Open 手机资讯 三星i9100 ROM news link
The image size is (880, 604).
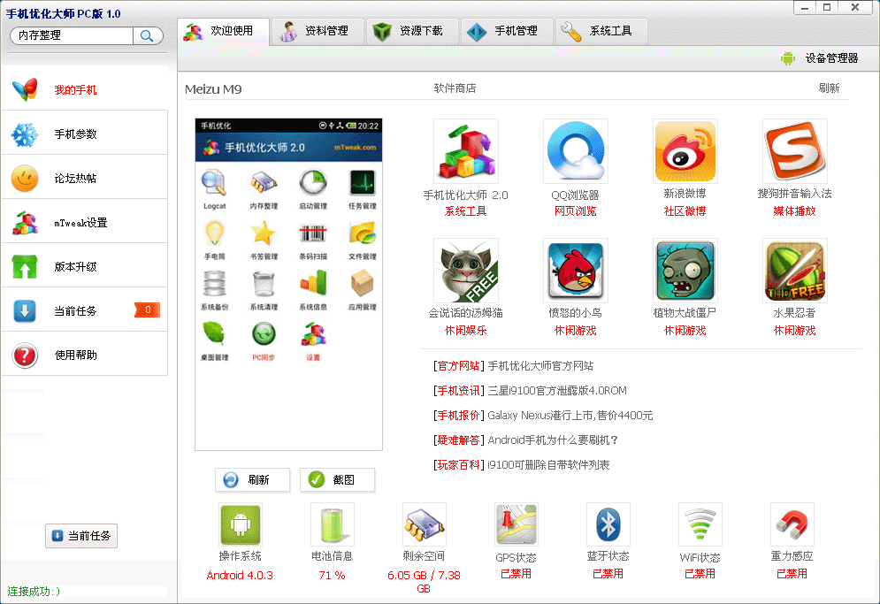pos(530,391)
